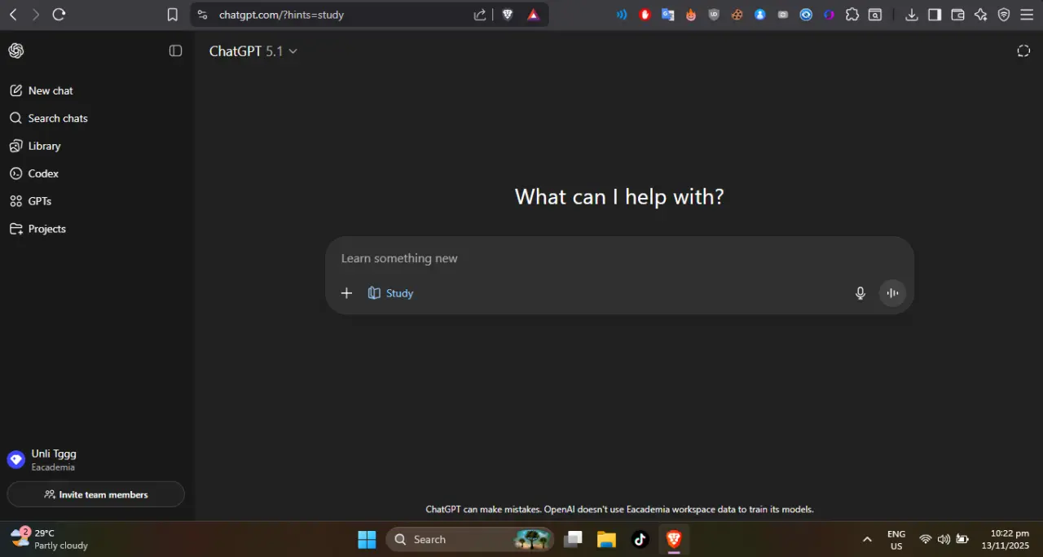This screenshot has width=1043, height=557.
Task: Open Brave Leo AI sparkle icon
Action: tap(981, 15)
